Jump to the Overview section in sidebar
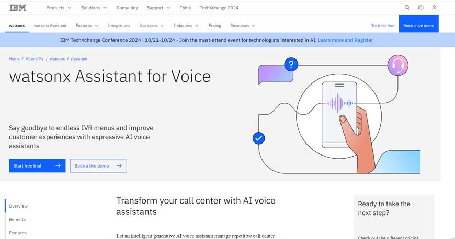455x239 pixels. tap(18, 206)
